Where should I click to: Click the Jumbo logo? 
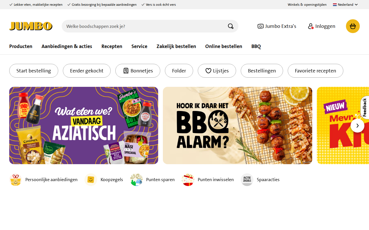pos(31,26)
